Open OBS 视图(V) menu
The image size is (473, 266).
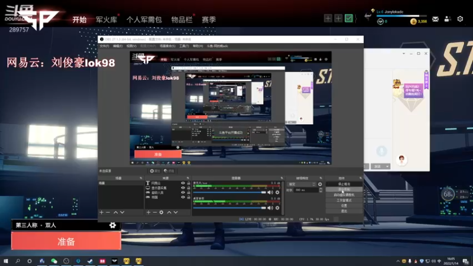pos(131,46)
